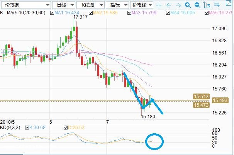The image size is (234, 155).
Task: Select the 15.493 current price tag
Action: 220,100
